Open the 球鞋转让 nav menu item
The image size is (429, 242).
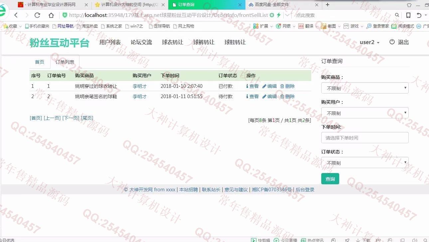[x=235, y=42]
